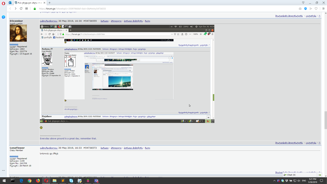Go forward one page
The image size is (327, 184).
coord(15,9)
